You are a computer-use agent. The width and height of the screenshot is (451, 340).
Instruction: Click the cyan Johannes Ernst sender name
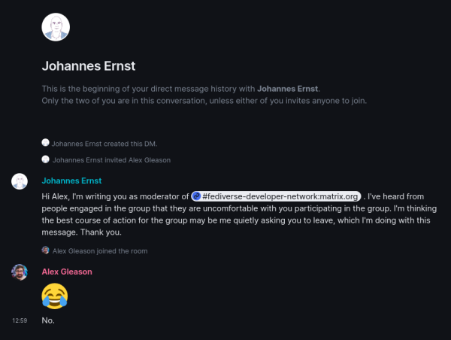click(x=71, y=181)
